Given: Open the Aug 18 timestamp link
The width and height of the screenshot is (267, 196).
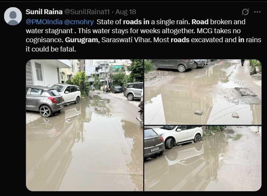Looking at the screenshot, I should point(126,12).
